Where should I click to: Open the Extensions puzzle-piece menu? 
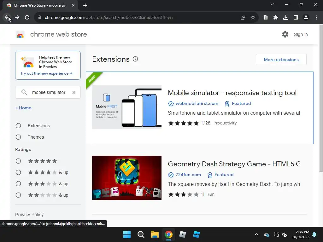(x=276, y=18)
